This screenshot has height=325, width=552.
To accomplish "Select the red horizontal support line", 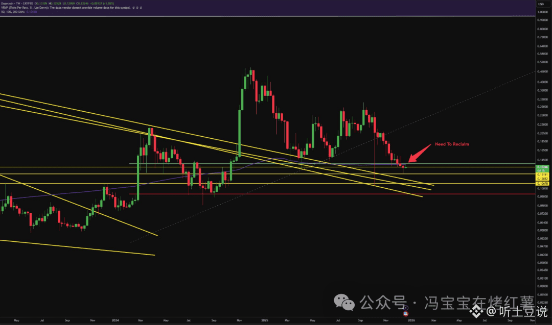I will pyautogui.click(x=332, y=194).
